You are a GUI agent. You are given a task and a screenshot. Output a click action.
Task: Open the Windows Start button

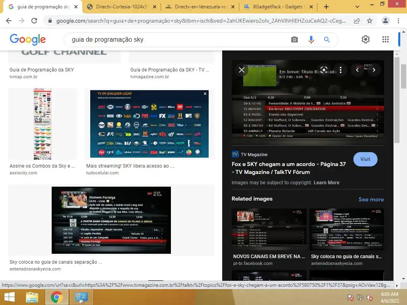tap(10, 297)
